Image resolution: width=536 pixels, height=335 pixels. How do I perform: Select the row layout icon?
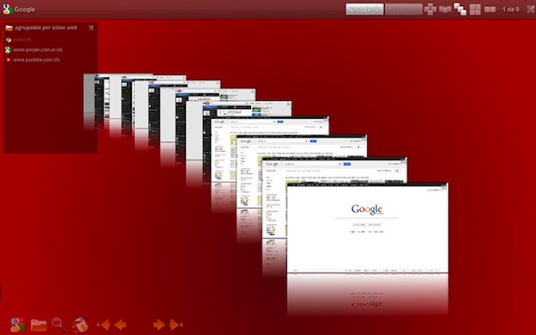(x=445, y=9)
